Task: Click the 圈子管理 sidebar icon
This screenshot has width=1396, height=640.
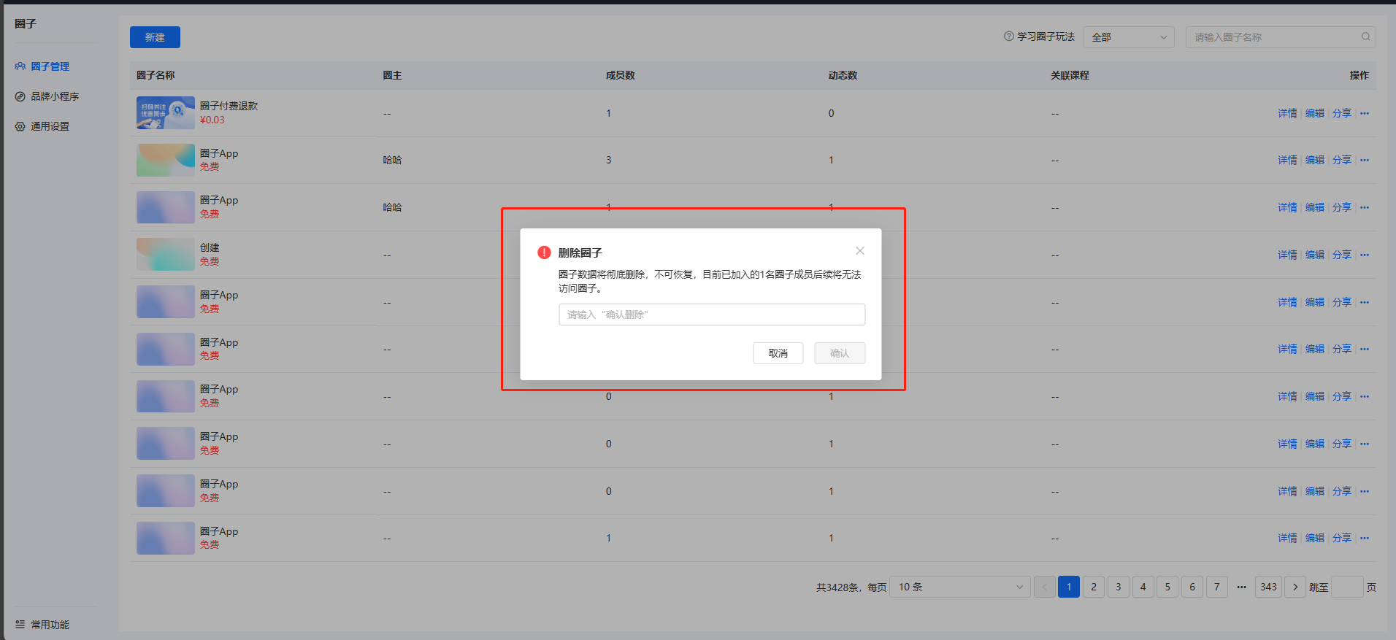Action: (x=20, y=66)
